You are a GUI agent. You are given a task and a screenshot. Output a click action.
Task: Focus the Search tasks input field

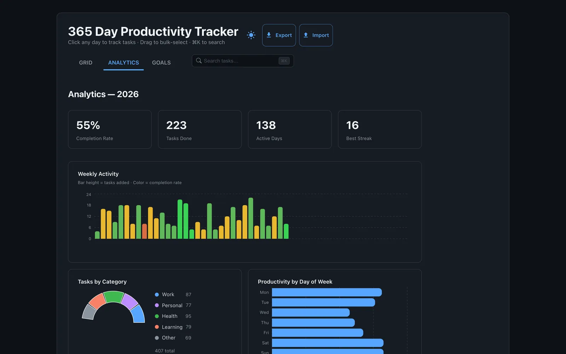point(243,61)
